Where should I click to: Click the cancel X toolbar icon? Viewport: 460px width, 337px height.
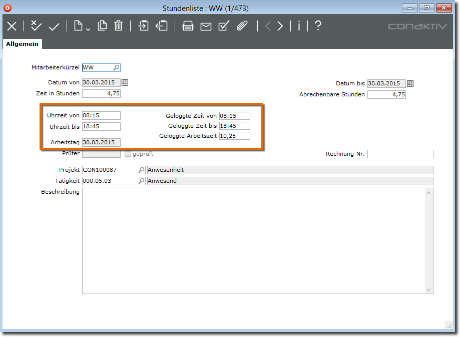(12, 26)
